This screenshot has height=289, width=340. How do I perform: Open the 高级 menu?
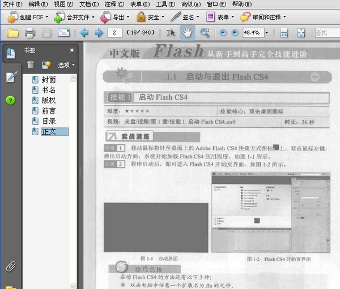point(191,4)
